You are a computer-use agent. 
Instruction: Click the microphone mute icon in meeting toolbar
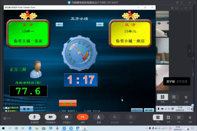pos(35,117)
